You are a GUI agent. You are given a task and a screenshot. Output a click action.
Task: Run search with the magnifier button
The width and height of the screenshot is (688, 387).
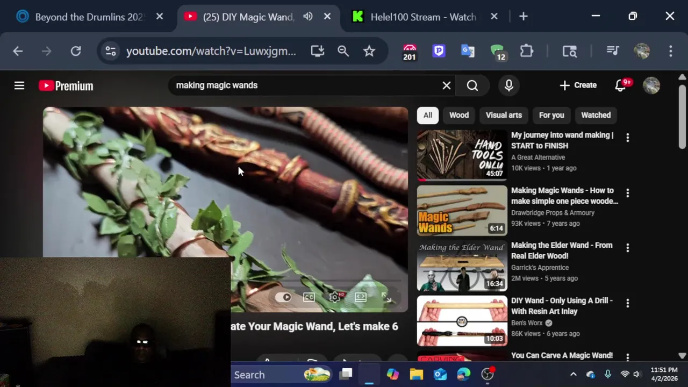click(x=472, y=85)
